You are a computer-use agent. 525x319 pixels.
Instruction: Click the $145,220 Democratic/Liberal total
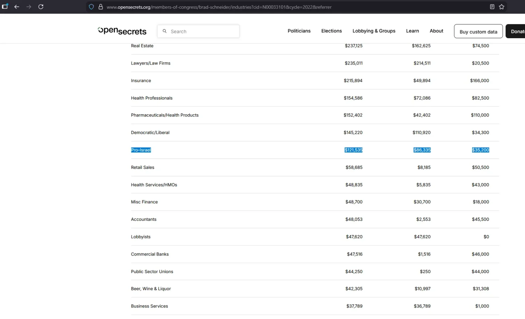353,133
